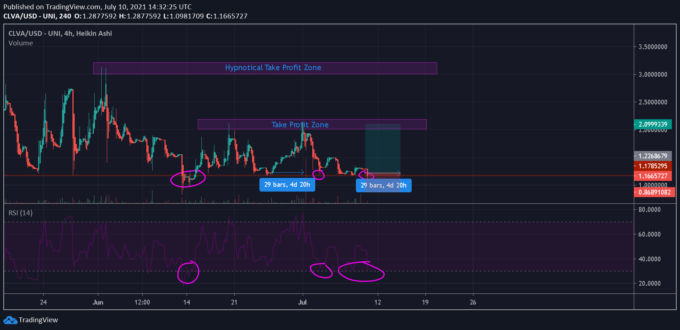Select the right '29 bars, 4d 20h' label
This screenshot has width=680, height=330.
coord(384,185)
